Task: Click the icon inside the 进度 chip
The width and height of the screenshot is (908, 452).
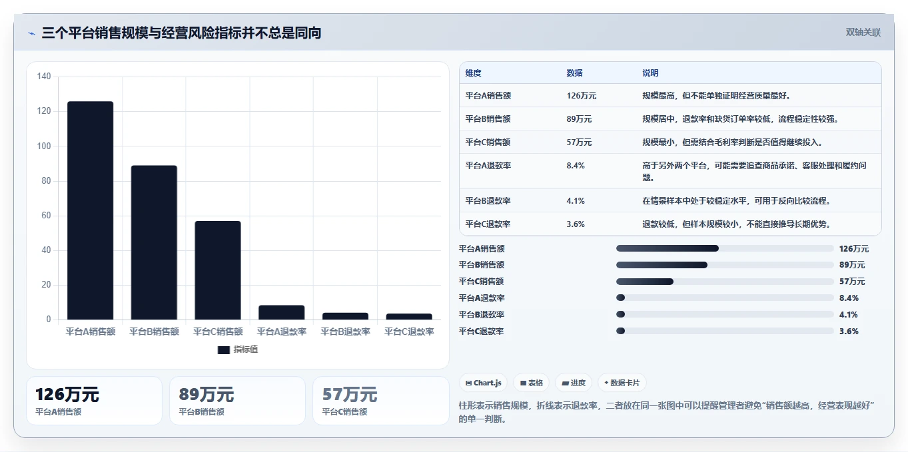Action: [x=566, y=383]
